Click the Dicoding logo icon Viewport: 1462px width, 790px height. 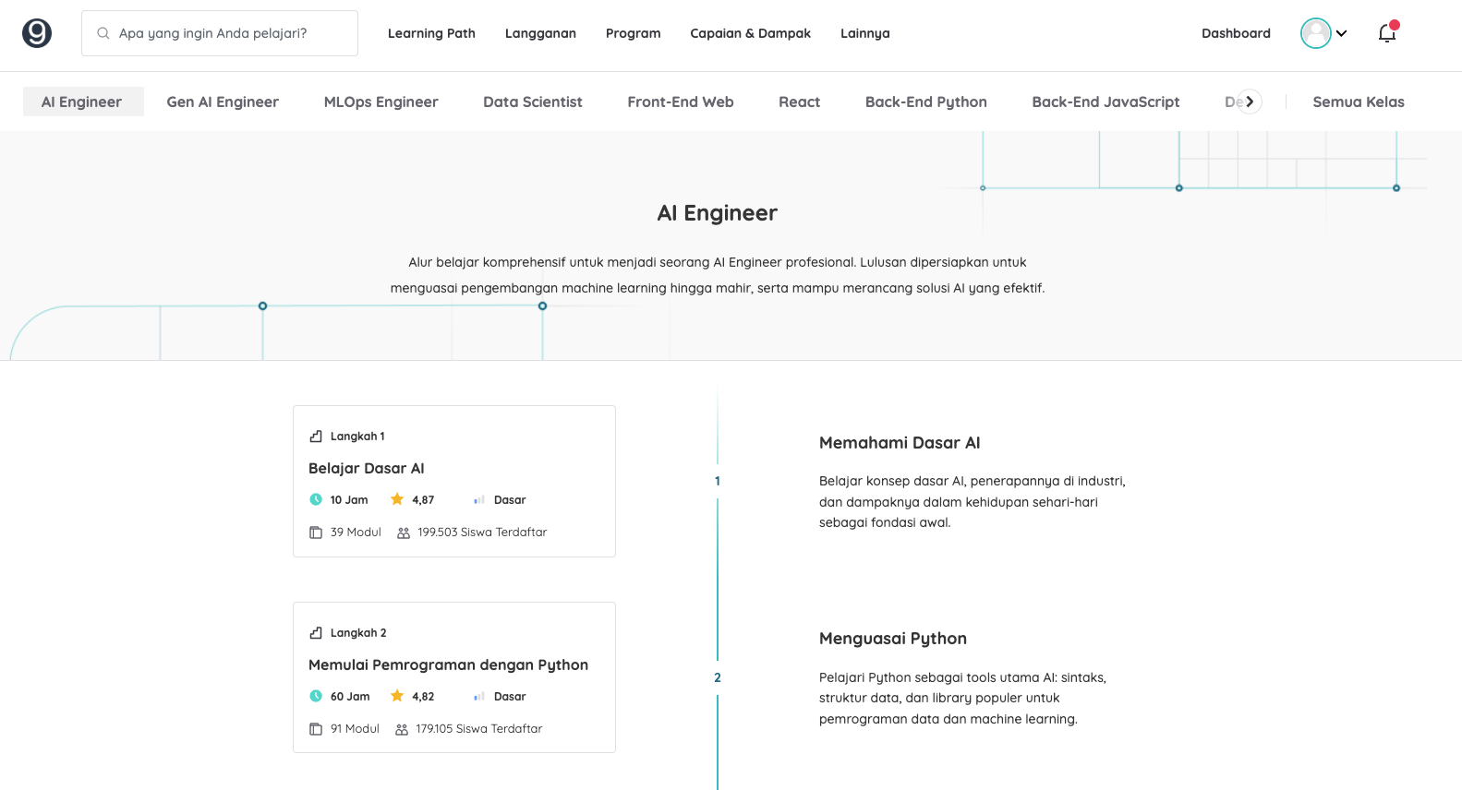click(x=37, y=33)
